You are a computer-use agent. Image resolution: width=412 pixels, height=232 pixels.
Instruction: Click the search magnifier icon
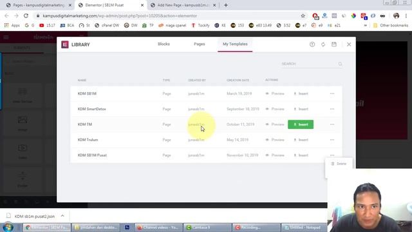(x=340, y=64)
